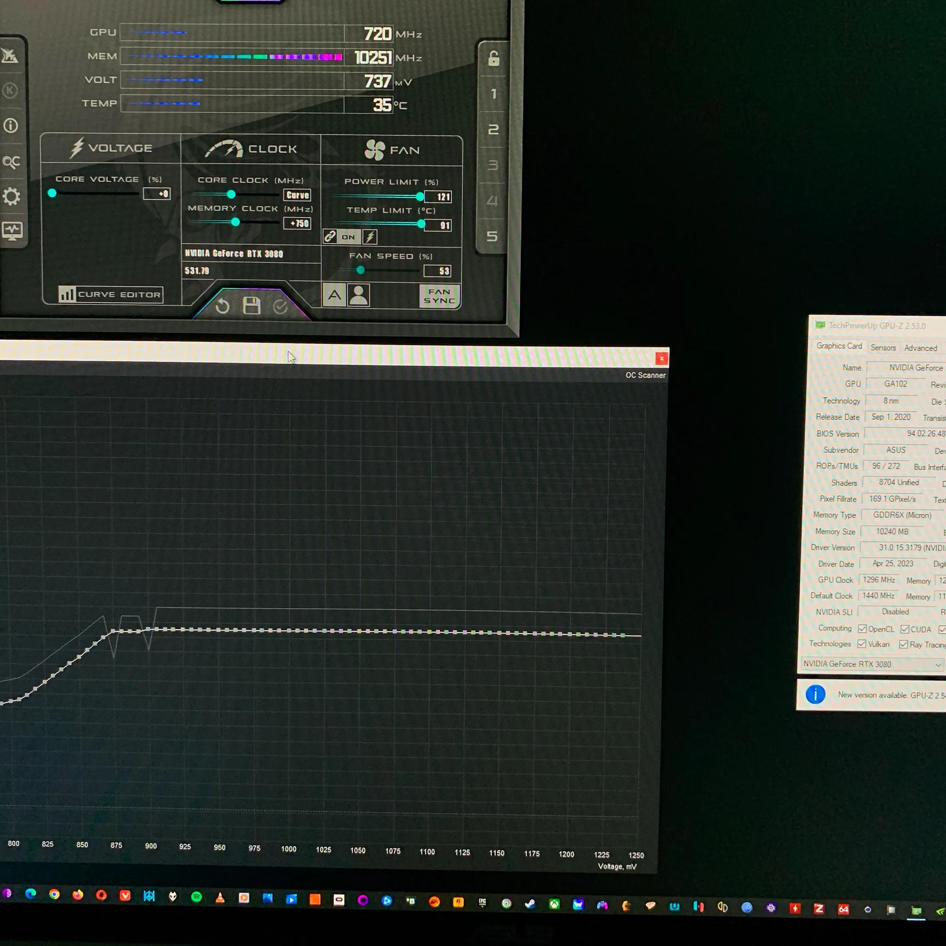Viewport: 946px width, 946px height.
Task: Click the Memory Clock slider handle
Action: [236, 222]
